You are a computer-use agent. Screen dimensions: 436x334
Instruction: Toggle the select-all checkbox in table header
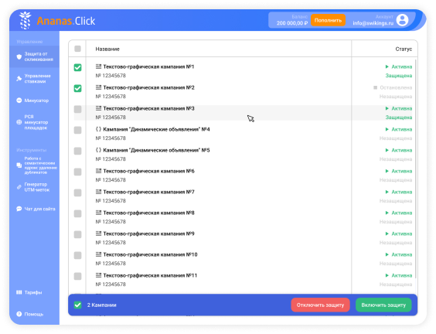(77, 49)
